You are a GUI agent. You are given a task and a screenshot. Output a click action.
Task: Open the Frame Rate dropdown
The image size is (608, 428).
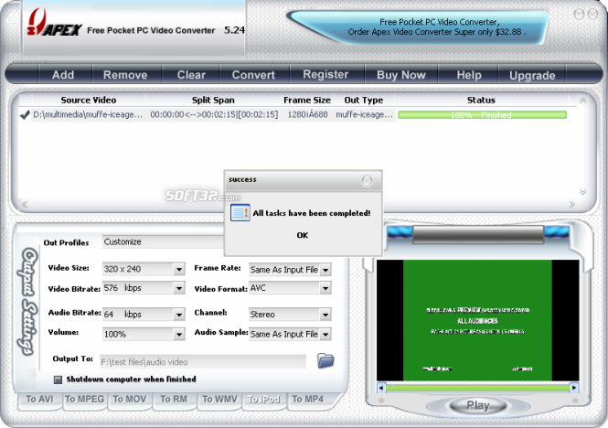click(x=325, y=269)
